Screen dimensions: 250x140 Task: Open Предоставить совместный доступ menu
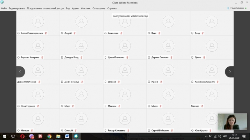coord(45,8)
